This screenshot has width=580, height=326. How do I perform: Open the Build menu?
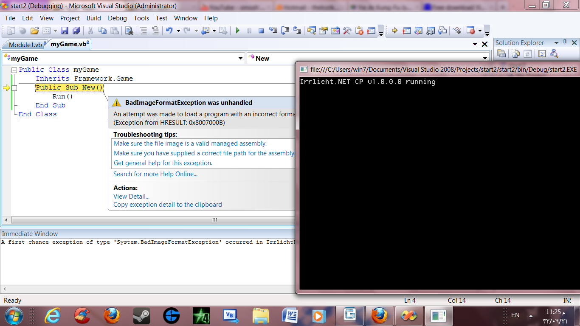(94, 18)
